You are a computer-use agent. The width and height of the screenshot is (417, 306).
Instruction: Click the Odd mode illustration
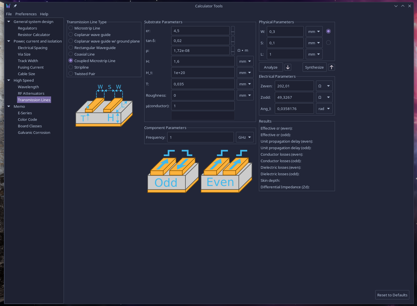(173, 172)
